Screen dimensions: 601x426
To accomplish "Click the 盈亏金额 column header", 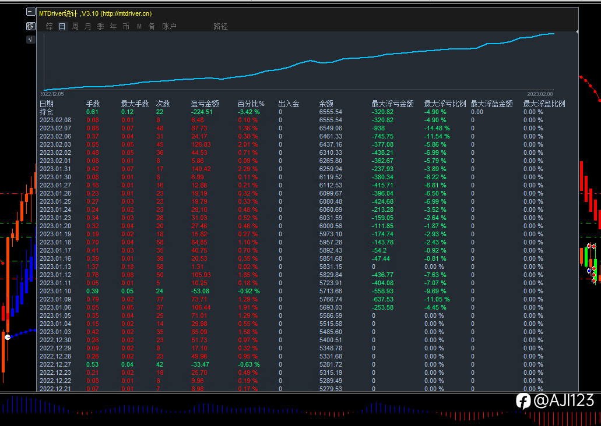I will point(205,104).
